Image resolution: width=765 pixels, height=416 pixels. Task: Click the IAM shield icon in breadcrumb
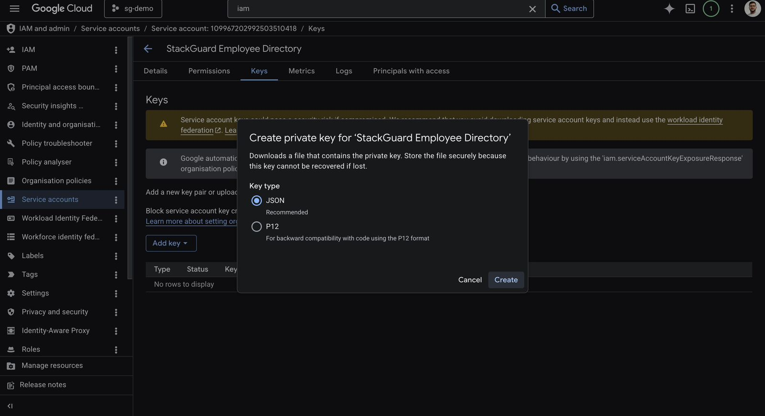pos(11,29)
